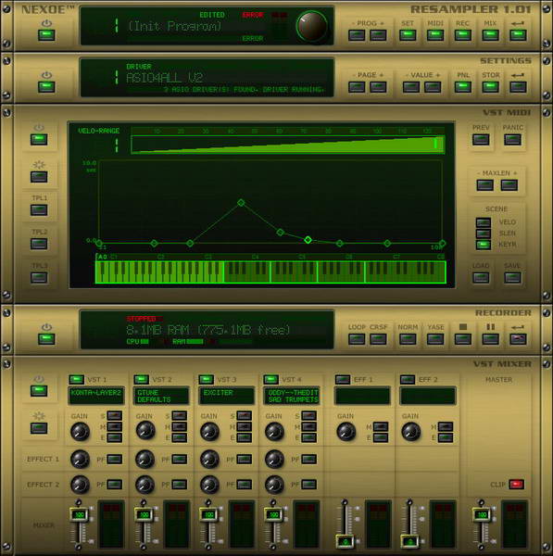The height and width of the screenshot is (556, 553).
Task: Switch off the VST MIDI power button
Action: [x=39, y=139]
